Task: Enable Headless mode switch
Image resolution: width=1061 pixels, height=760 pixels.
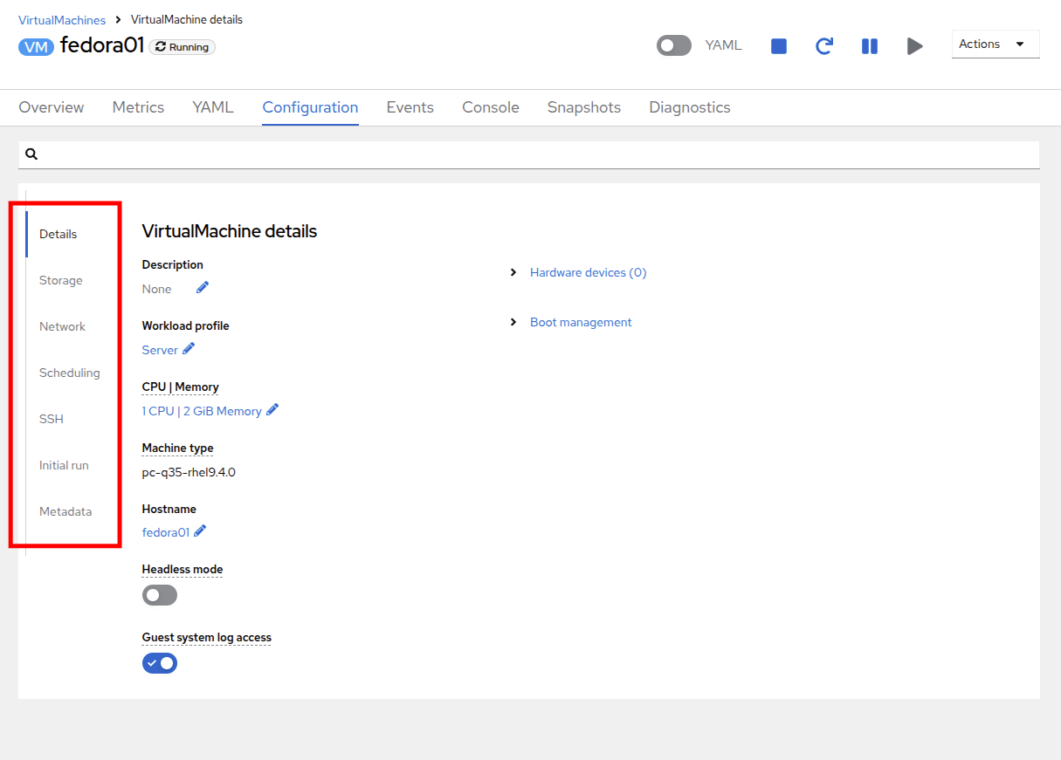Action: click(160, 595)
